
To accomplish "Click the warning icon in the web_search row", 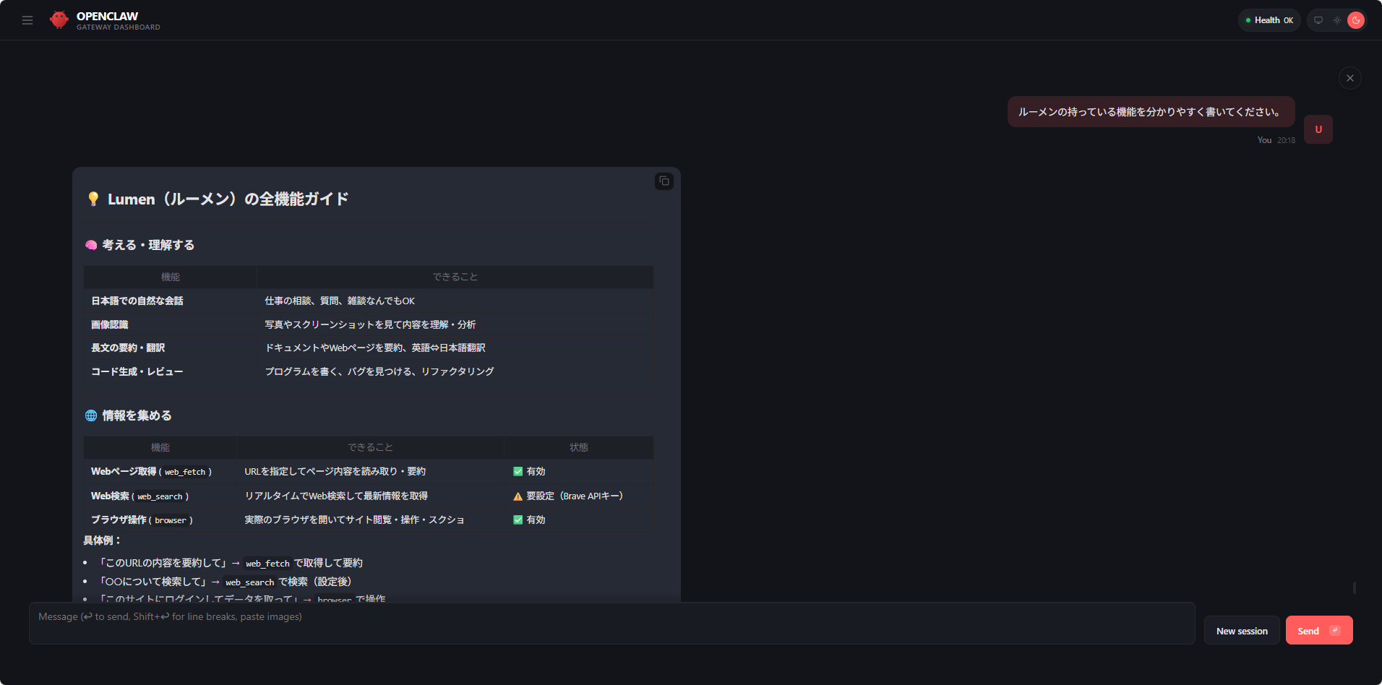I will tap(518, 496).
